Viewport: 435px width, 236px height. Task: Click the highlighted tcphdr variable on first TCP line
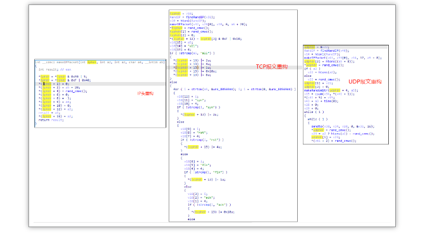175,13
